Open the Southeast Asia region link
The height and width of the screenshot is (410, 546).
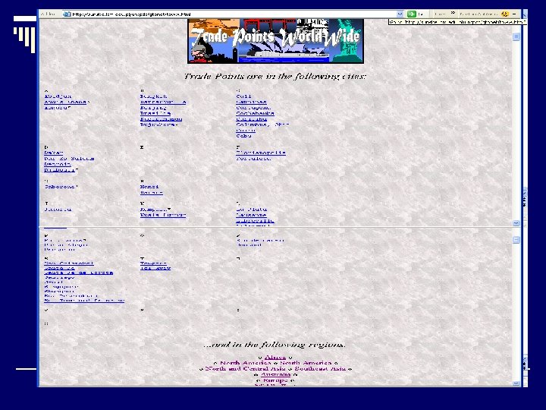click(320, 368)
